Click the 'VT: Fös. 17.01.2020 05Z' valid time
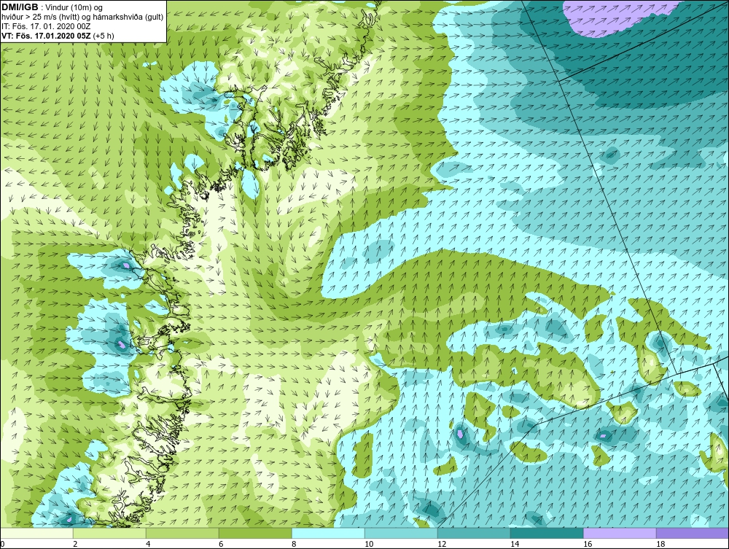729x549 pixels. [47, 35]
